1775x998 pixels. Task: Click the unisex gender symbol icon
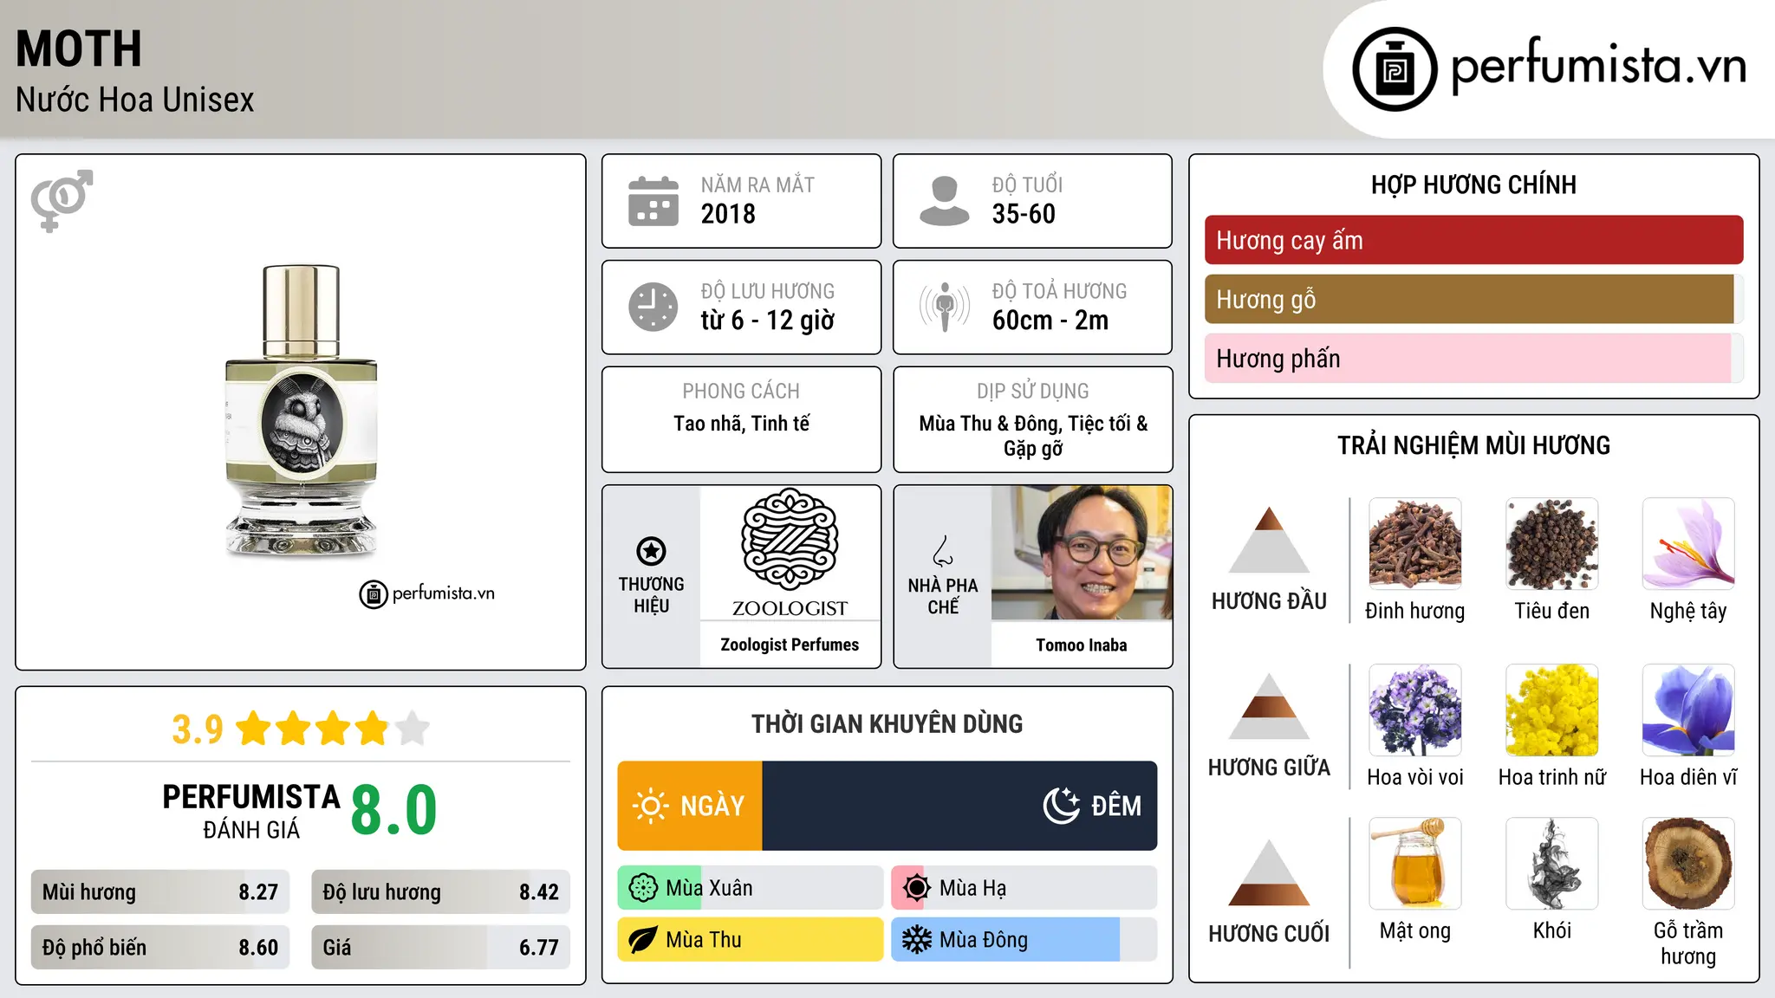pyautogui.click(x=62, y=201)
